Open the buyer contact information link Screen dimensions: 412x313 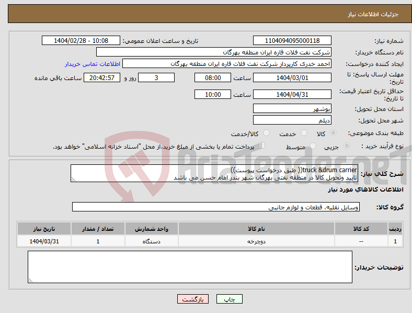(x=93, y=64)
